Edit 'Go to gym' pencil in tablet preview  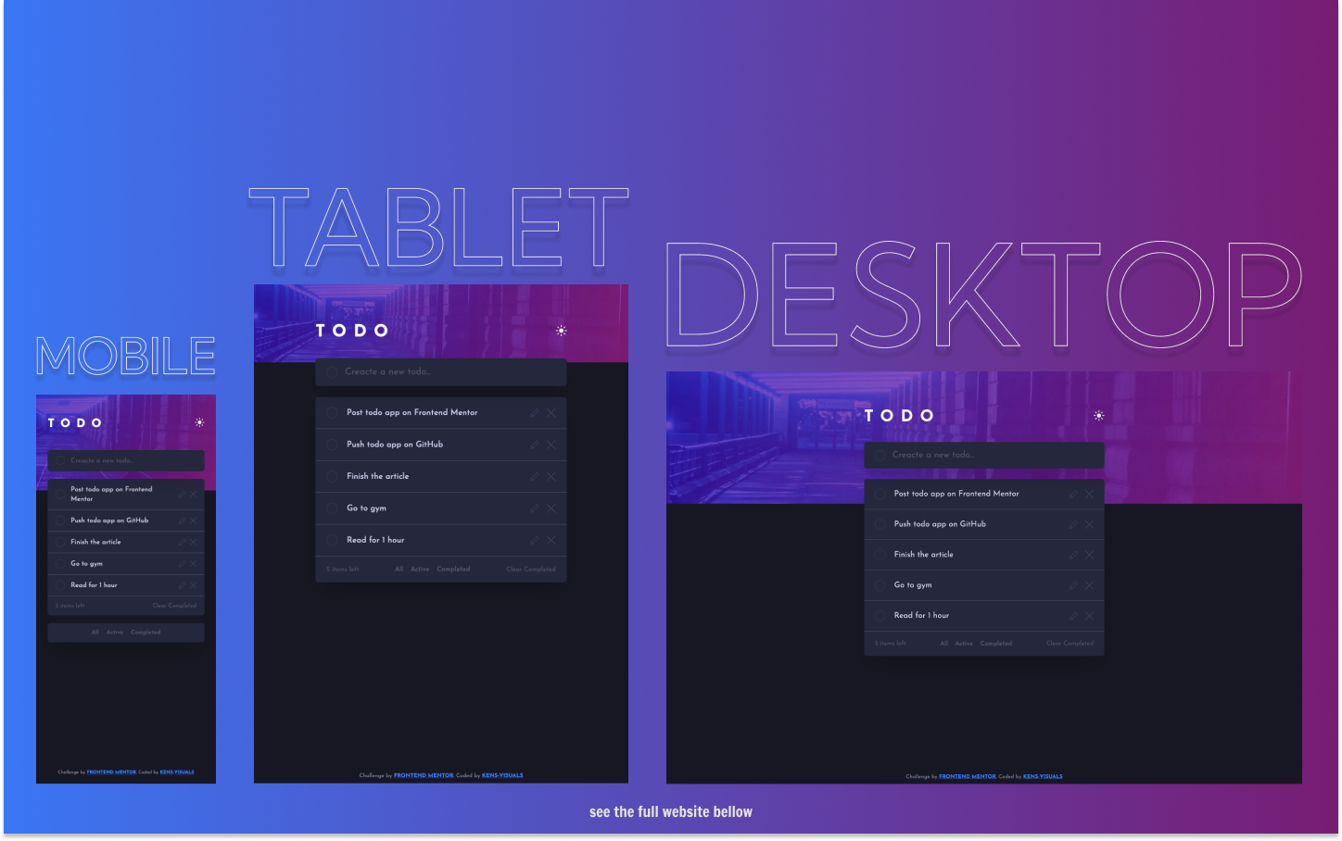click(535, 508)
